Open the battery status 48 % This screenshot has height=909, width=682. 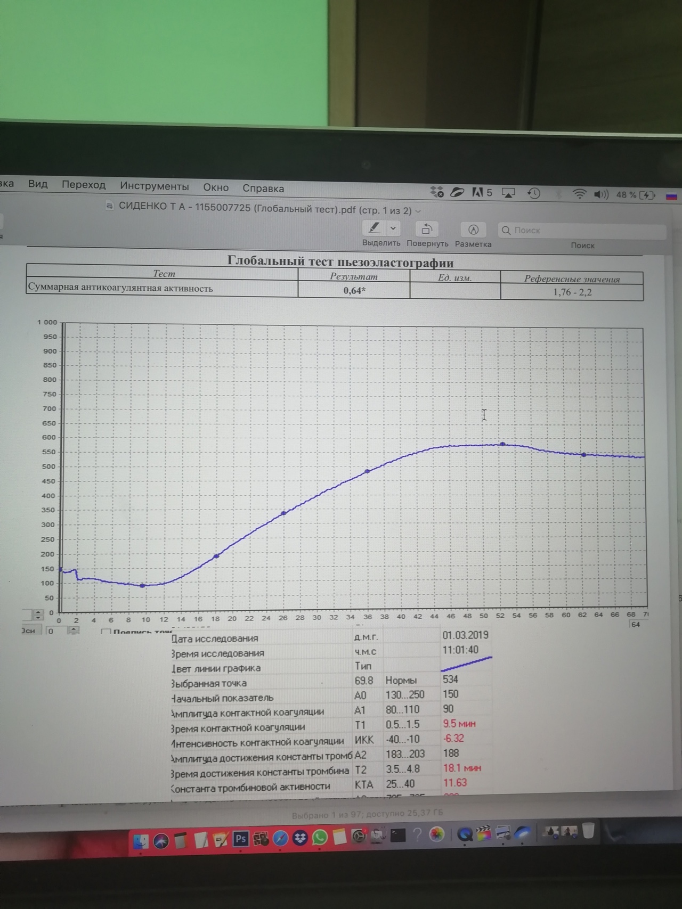[x=636, y=195]
